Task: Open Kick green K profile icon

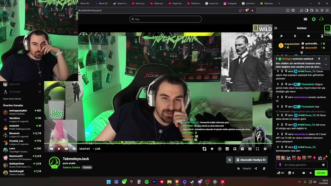Action: click(x=314, y=19)
